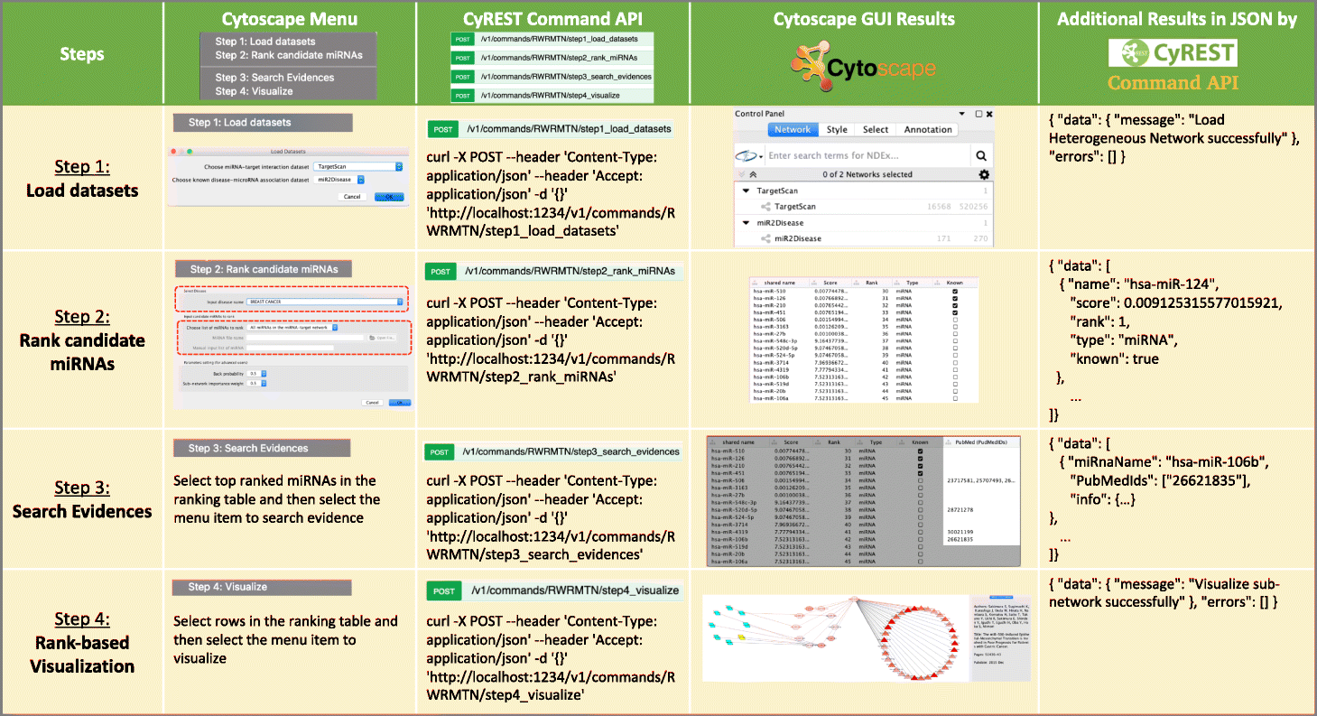Sort by the Rank column in Step 2 table
Screen dimensions: 1317x716
[872, 283]
